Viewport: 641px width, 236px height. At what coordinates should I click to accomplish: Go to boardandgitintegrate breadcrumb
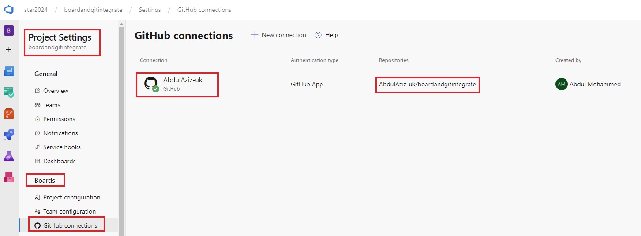93,10
